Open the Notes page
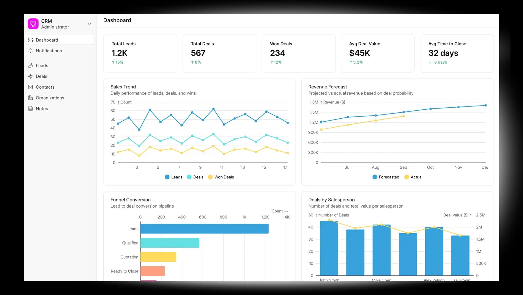 coord(59,109)
